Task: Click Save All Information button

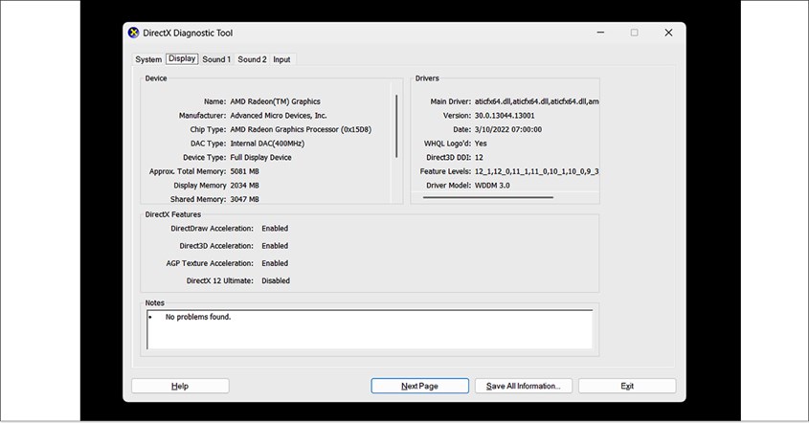Action: pos(523,386)
